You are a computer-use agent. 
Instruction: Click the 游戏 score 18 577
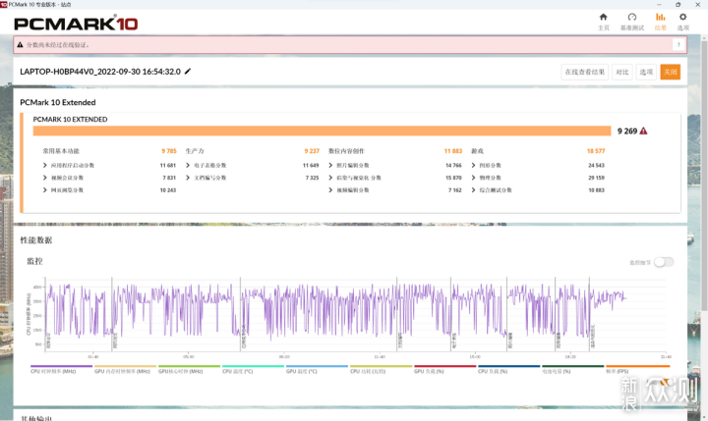pos(596,151)
